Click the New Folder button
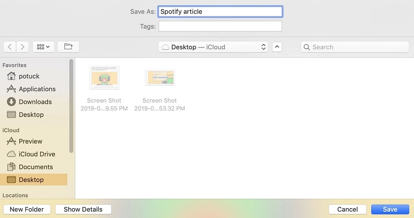The image size is (414, 218). pos(27,209)
